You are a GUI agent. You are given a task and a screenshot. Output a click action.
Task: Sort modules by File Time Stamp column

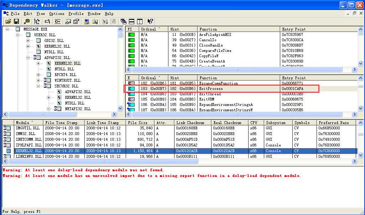tap(64, 123)
